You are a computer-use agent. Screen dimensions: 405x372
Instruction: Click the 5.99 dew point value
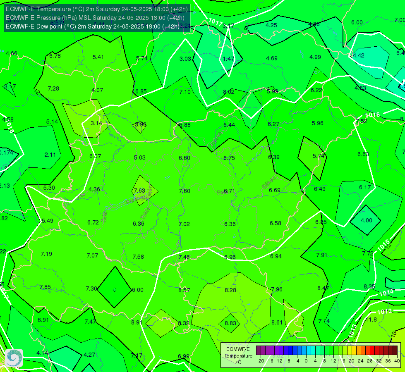[273, 91]
